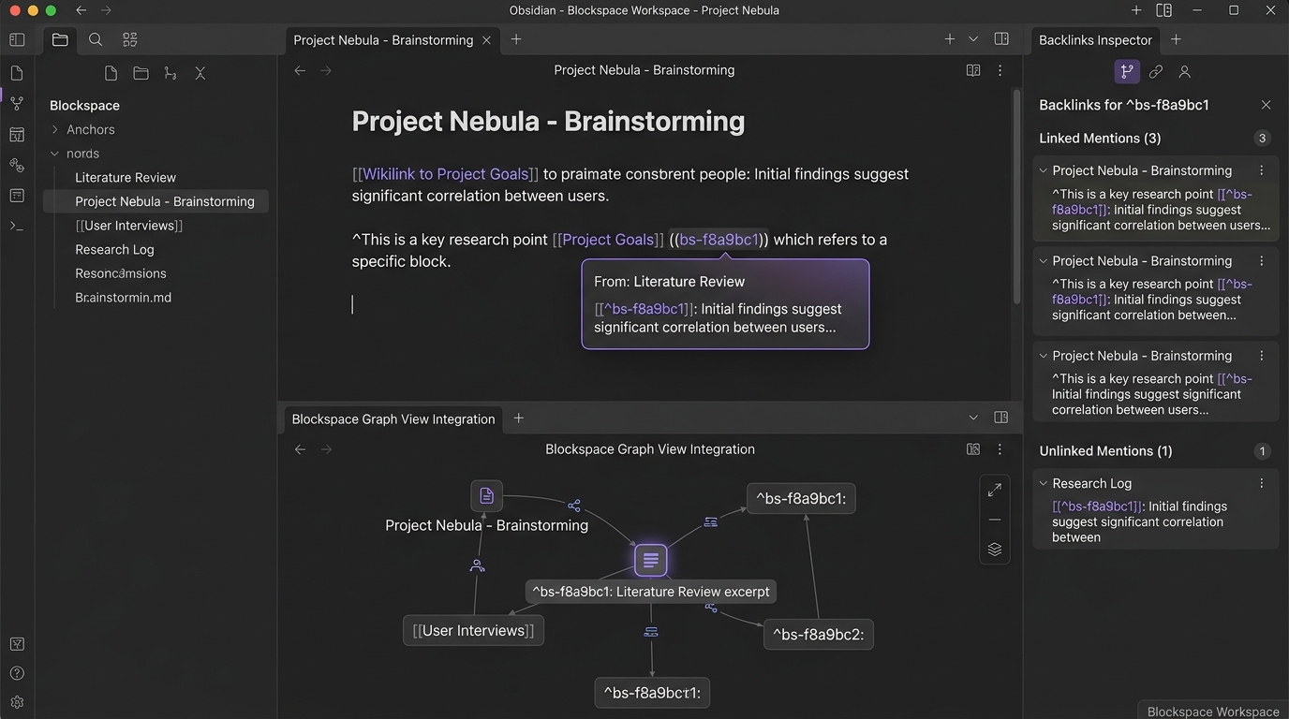Open graph view from left ribbon
1289x719 pixels.
[17, 103]
